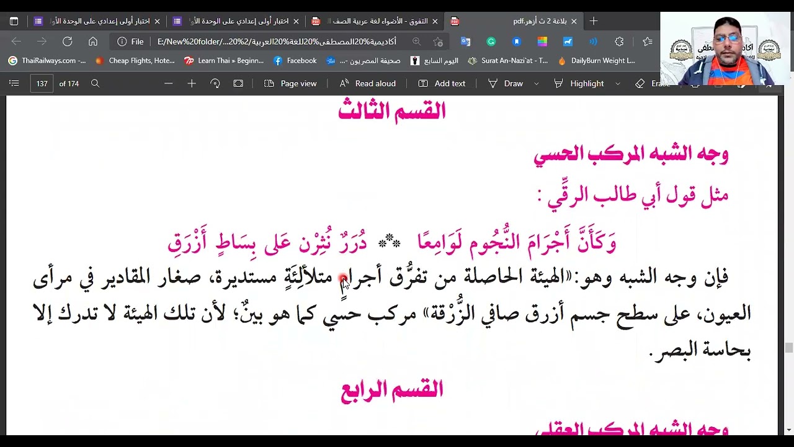Close the التفوق - الأضواء tab
794x447 pixels.
click(435, 21)
